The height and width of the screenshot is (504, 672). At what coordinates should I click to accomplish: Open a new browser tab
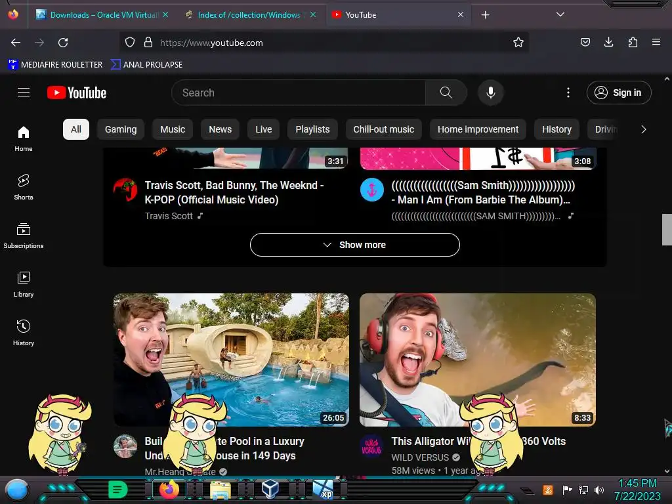(x=485, y=15)
